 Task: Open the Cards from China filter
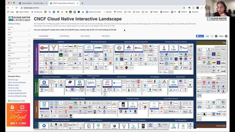coord(15,91)
